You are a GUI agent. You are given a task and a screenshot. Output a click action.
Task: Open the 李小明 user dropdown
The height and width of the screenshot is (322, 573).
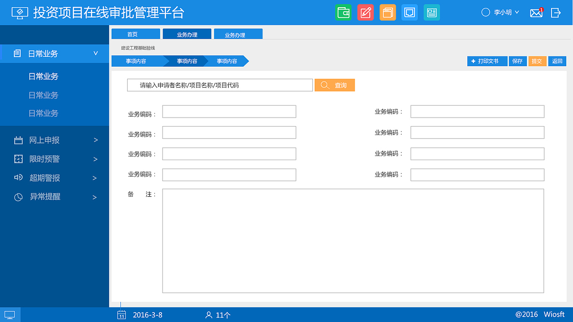[506, 13]
